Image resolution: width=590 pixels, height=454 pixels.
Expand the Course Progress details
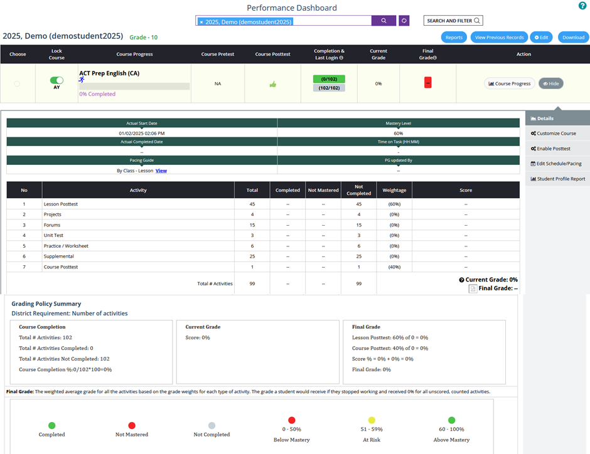tap(509, 83)
